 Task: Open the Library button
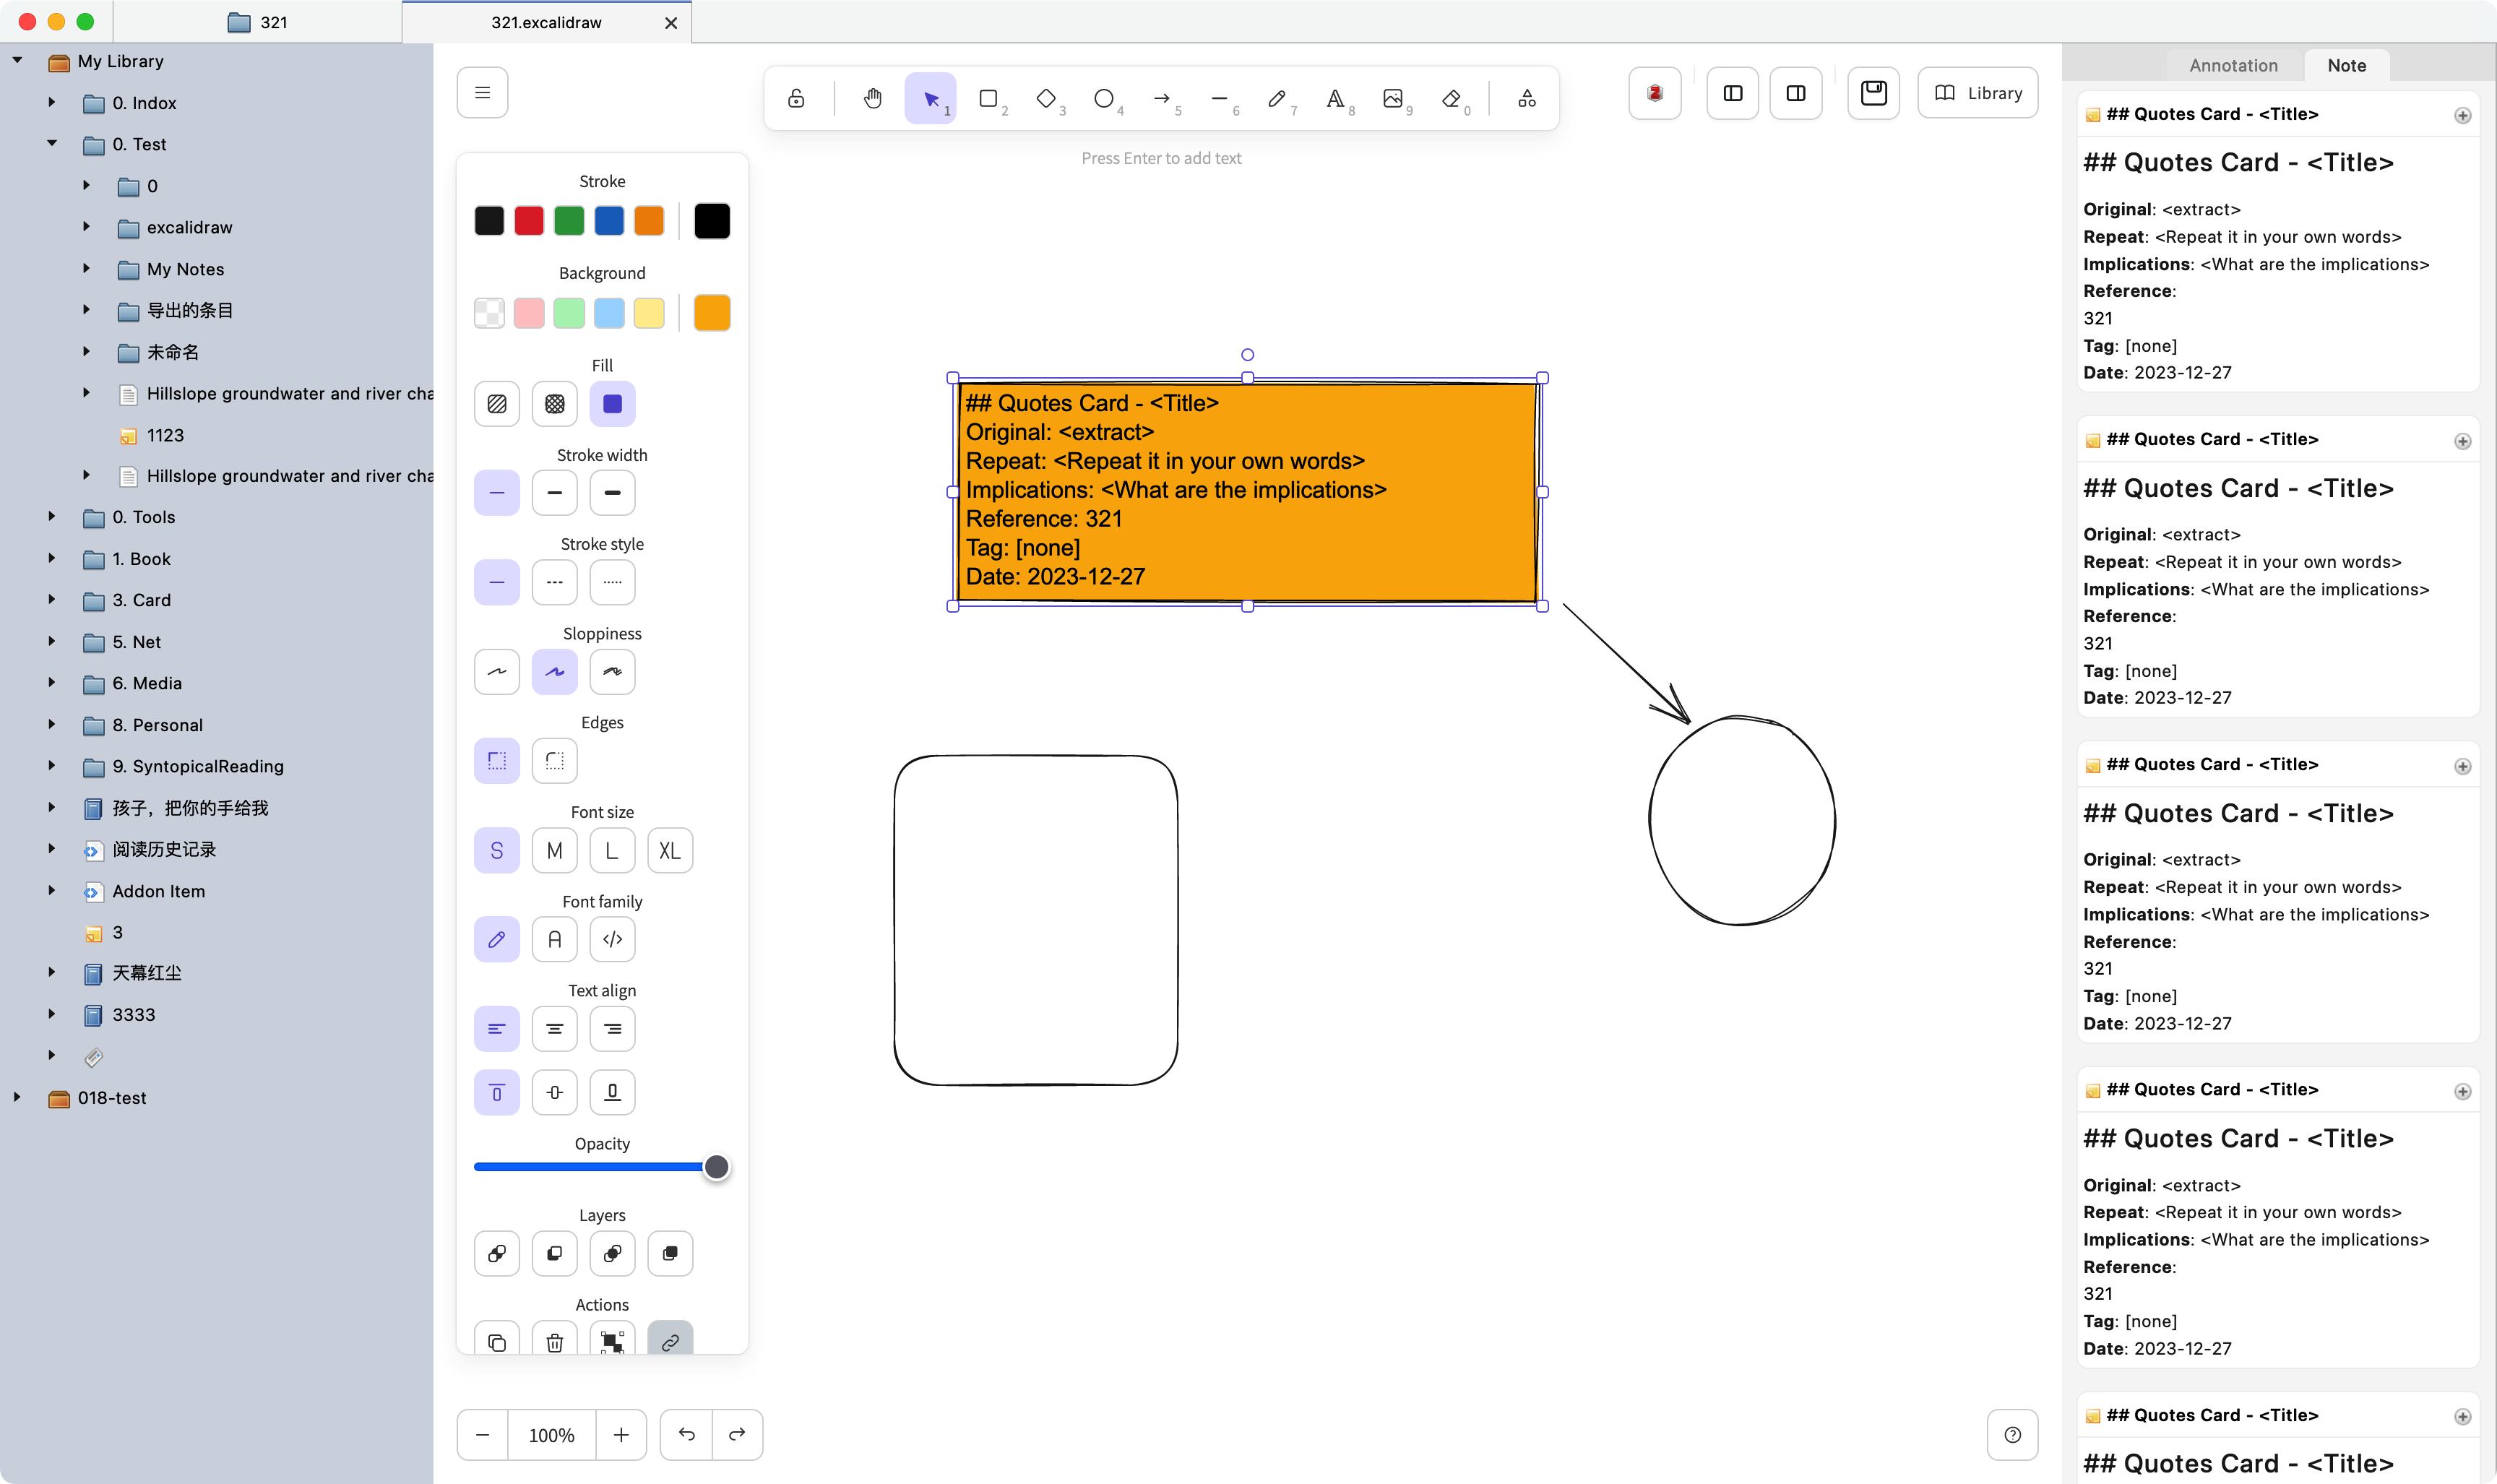1978,93
